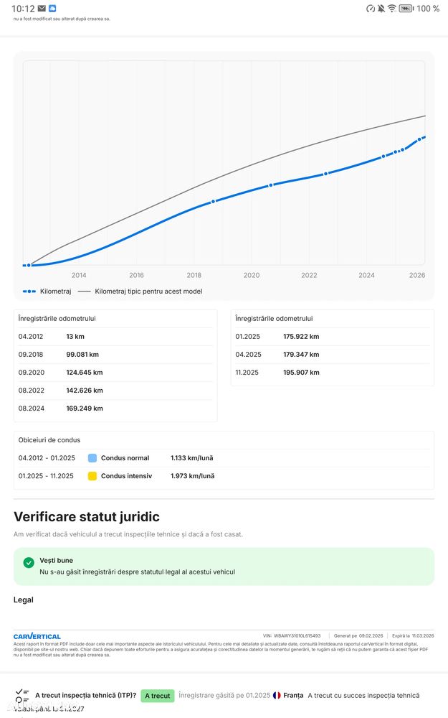Screen dimensions: 448x718
Task: Select the 04.2012 13 km odometer row
Action: click(115, 337)
